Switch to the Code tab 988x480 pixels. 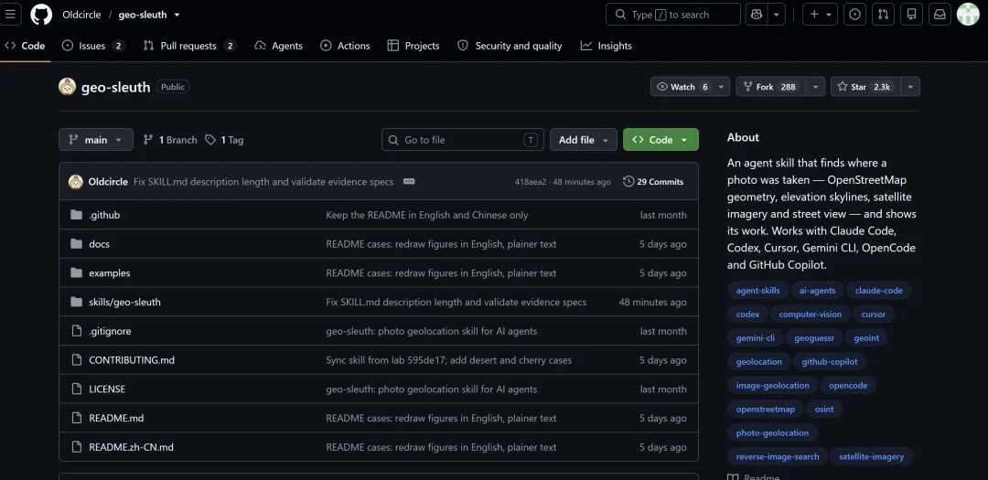(x=26, y=46)
